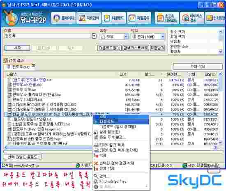Open the 방식 search method dropdown

(x=148, y=37)
